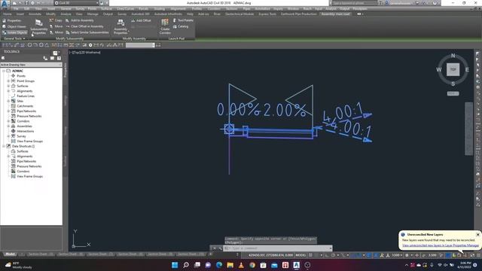482x271 pixels.
Task: Open the Catalog from Launch Pad
Action: tap(181, 26)
